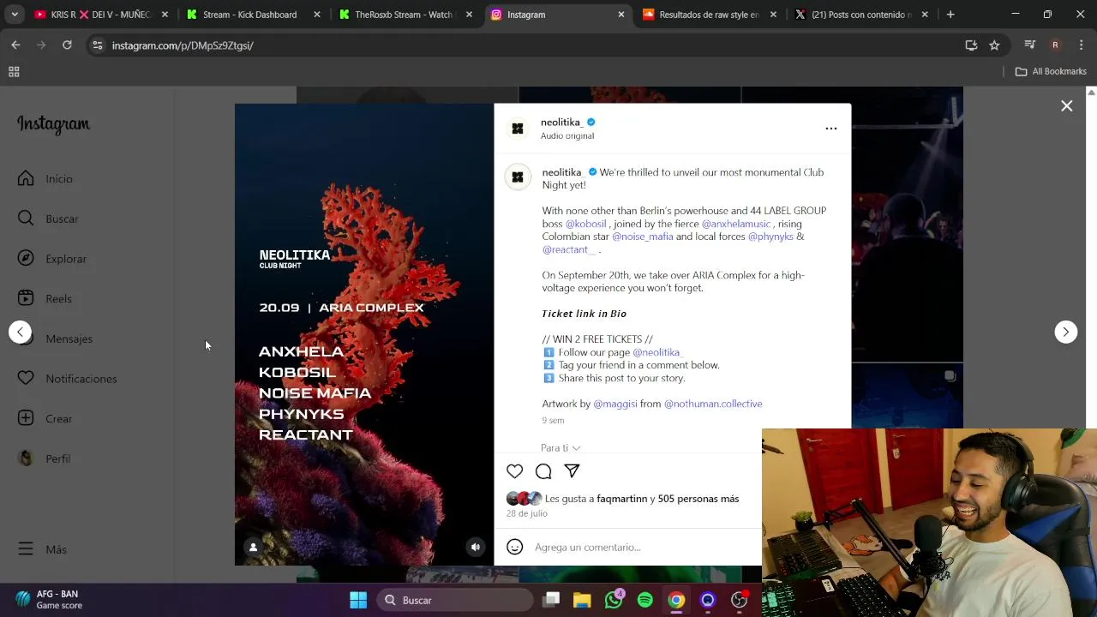The image size is (1097, 617).
Task: Open the @maggisi mention link
Action: (x=615, y=404)
